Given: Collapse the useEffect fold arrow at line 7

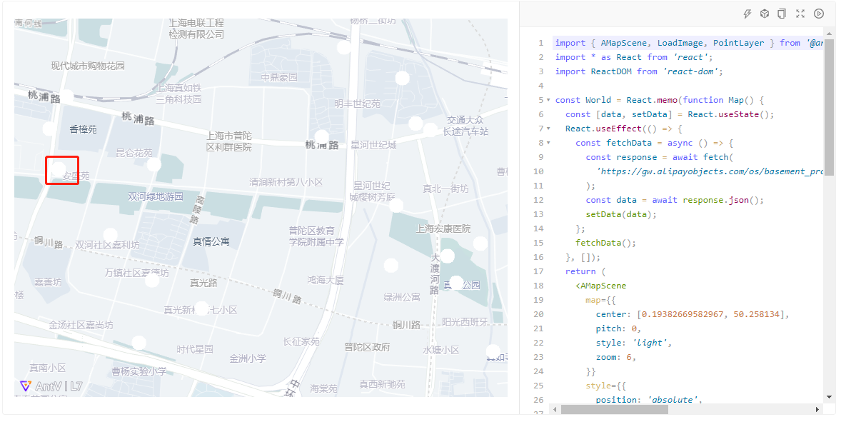Looking at the screenshot, I should point(548,129).
